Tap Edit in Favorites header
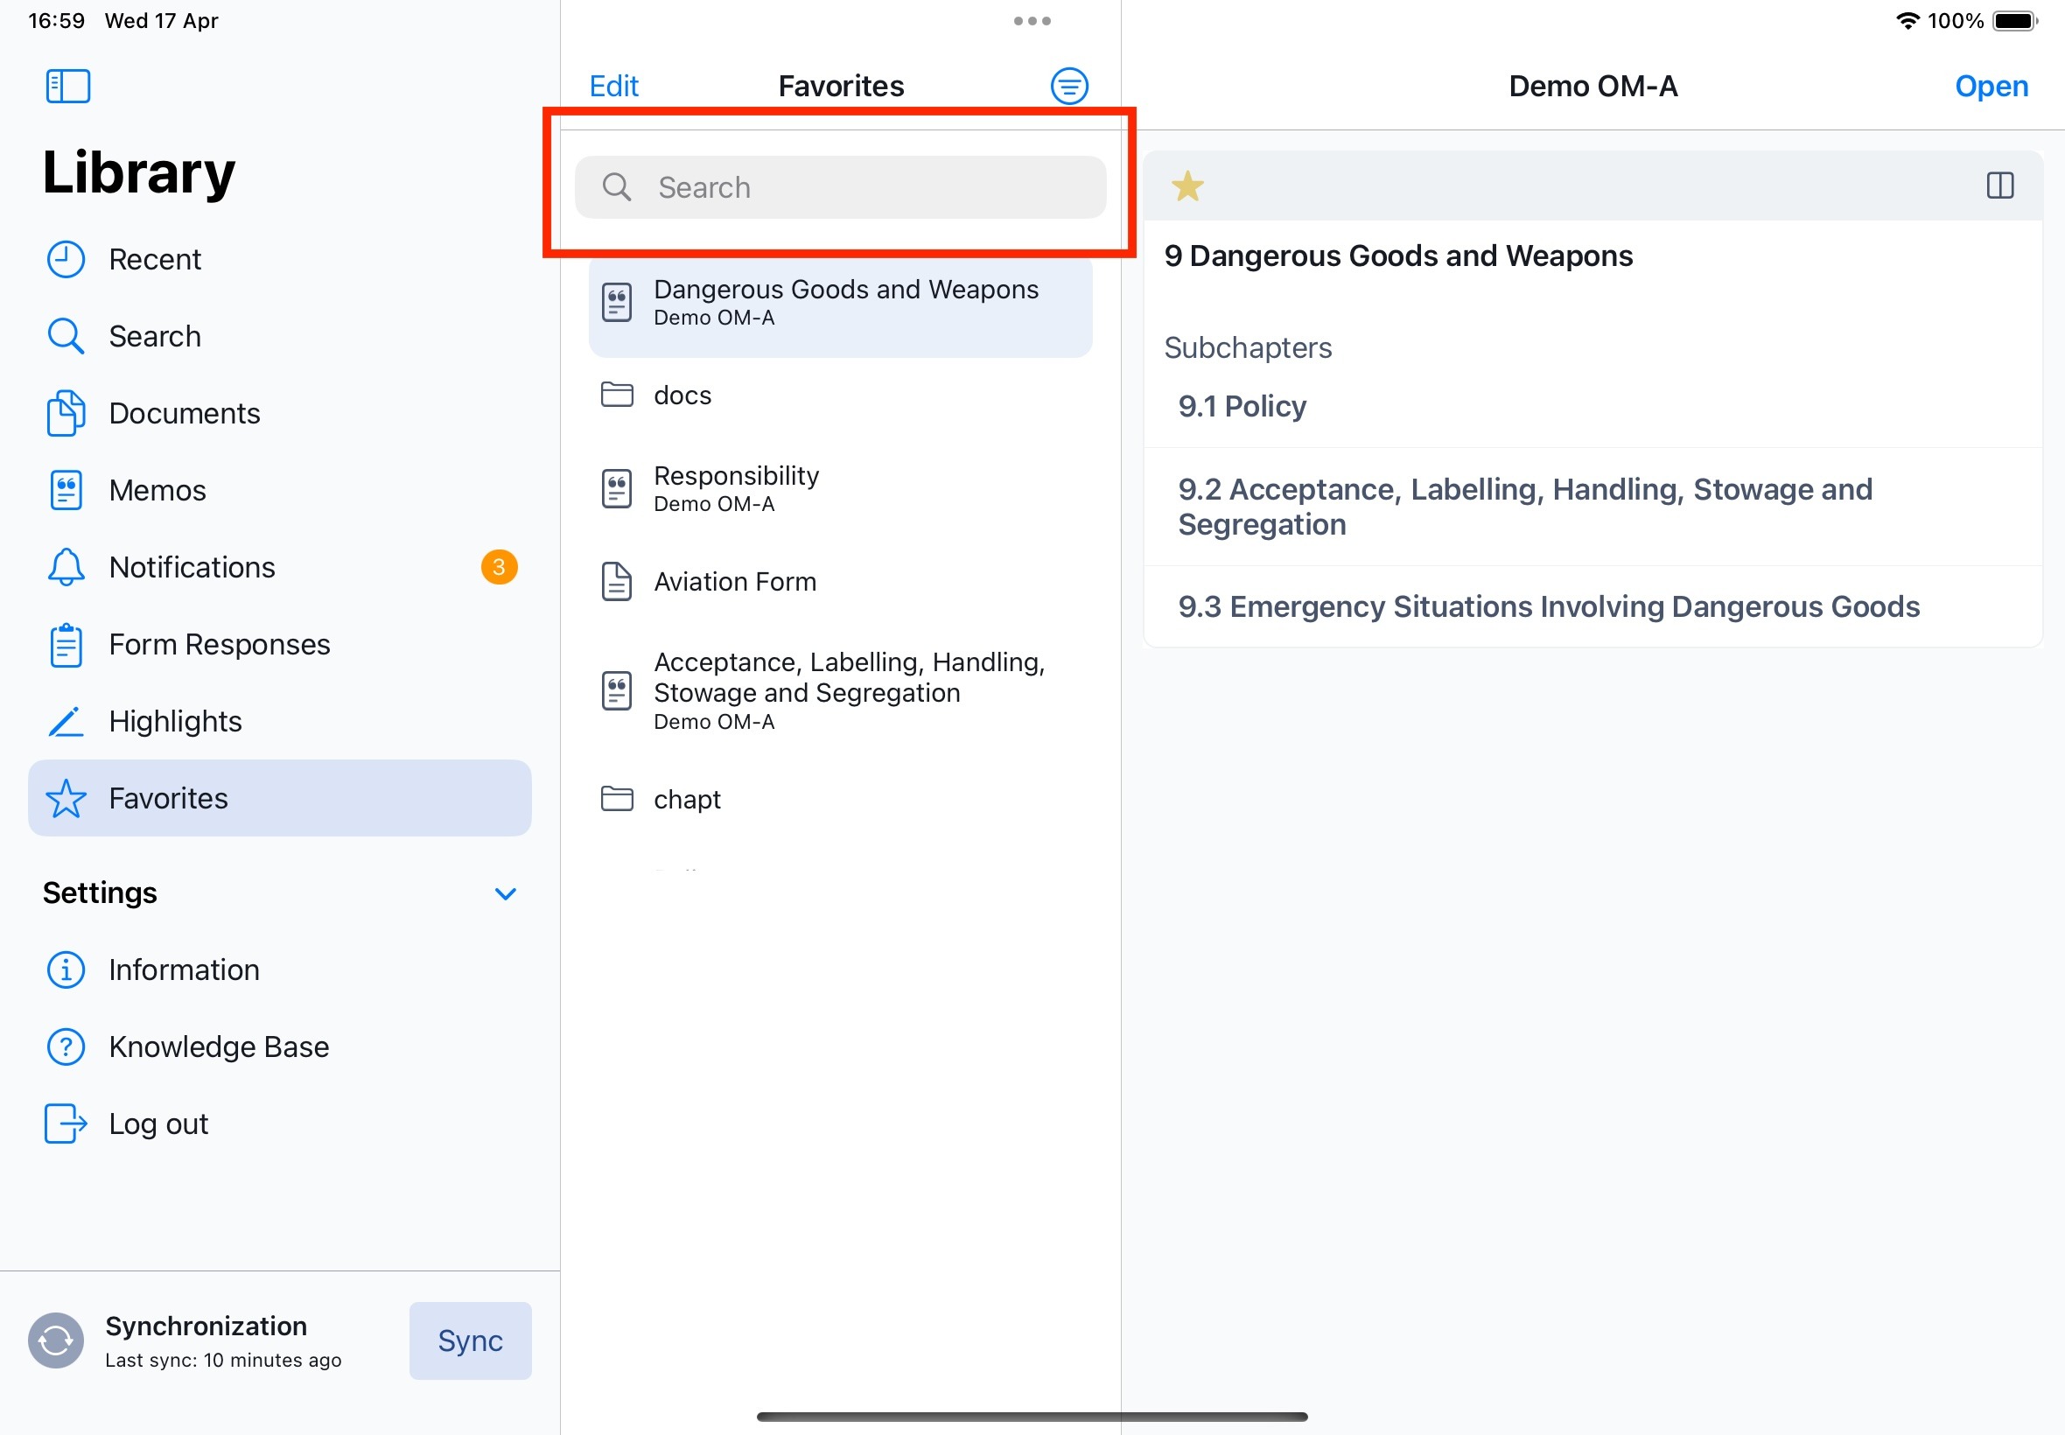The image size is (2065, 1435). click(613, 87)
